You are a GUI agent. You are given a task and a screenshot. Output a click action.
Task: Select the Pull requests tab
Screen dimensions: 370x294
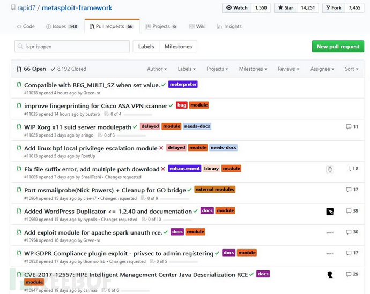(x=112, y=26)
